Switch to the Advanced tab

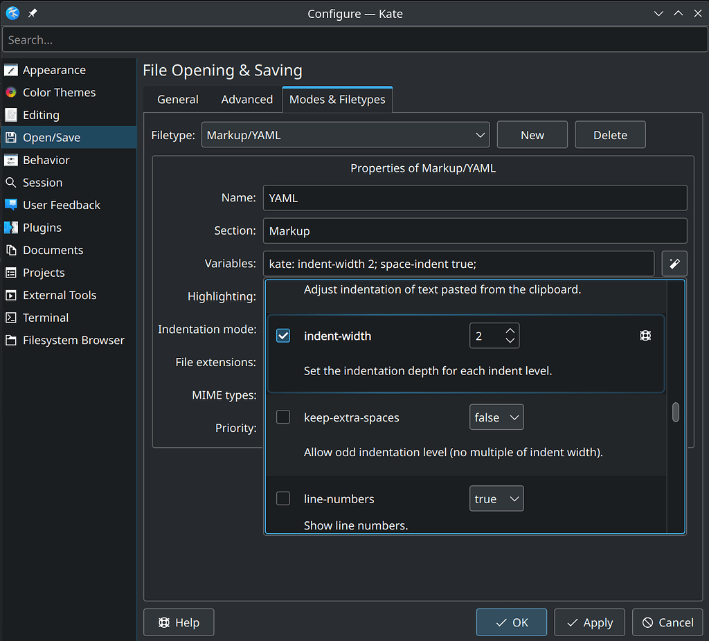coord(247,100)
